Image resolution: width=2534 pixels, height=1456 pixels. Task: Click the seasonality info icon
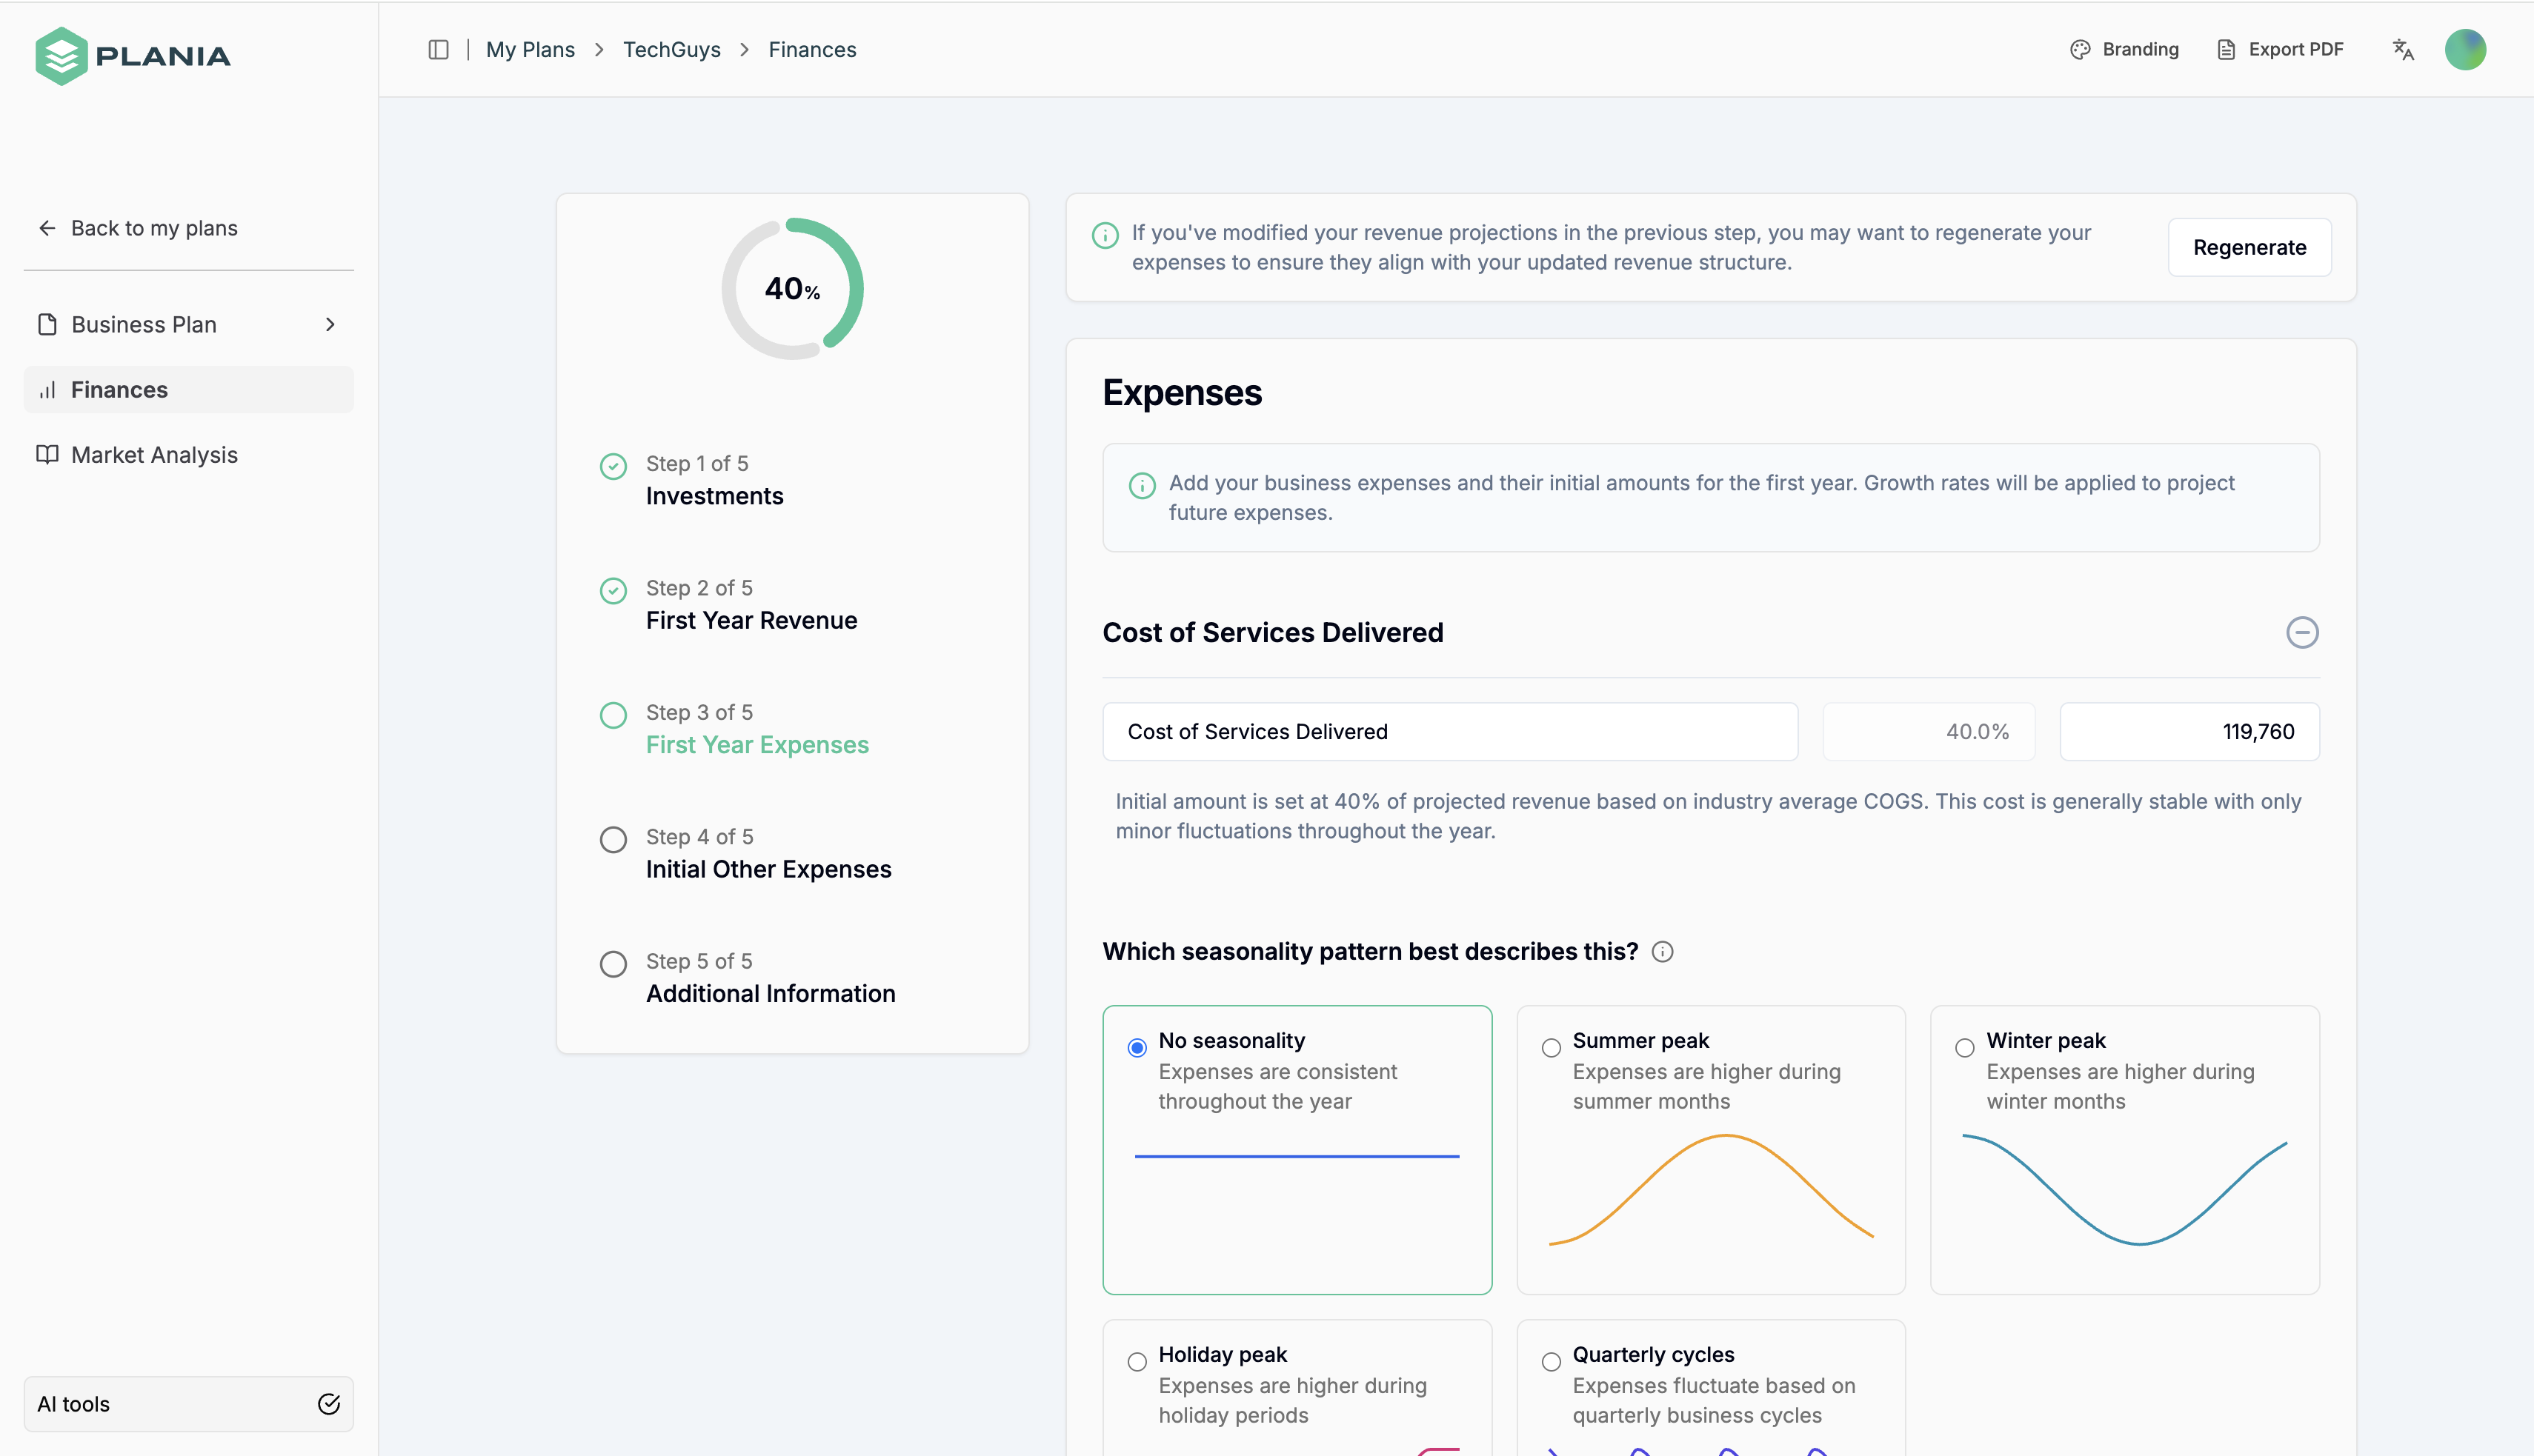[1662, 951]
